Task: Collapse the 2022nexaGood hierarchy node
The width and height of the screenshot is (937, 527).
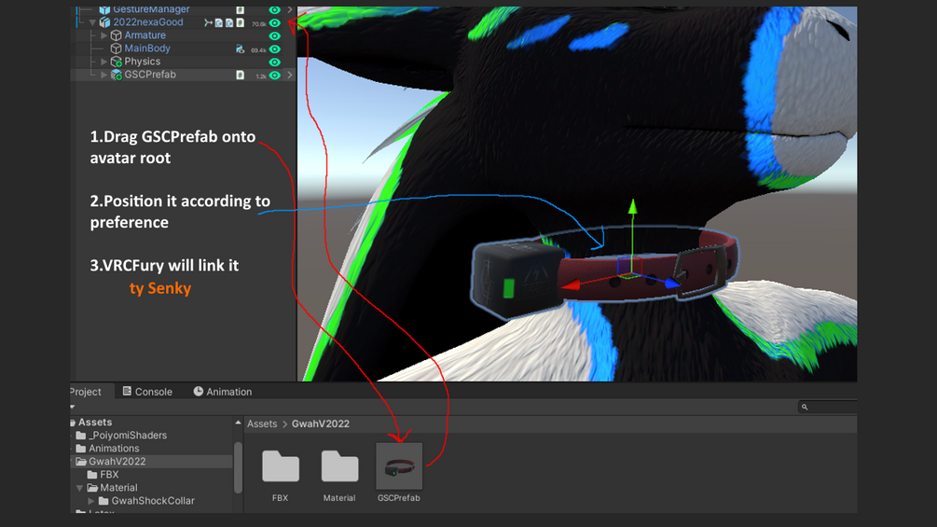Action: [92, 22]
